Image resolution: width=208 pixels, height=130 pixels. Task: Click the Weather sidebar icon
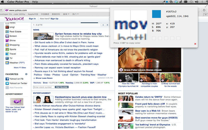click(x=7, y=63)
